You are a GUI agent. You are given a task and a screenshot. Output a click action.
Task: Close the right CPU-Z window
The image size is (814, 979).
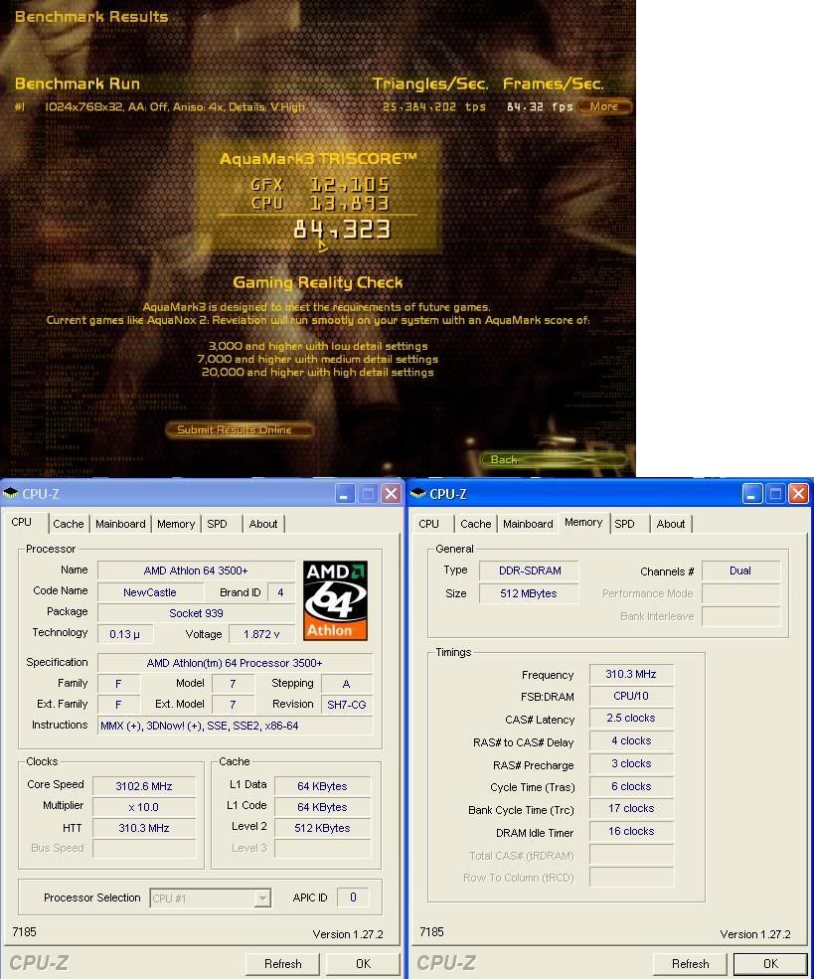point(798,494)
